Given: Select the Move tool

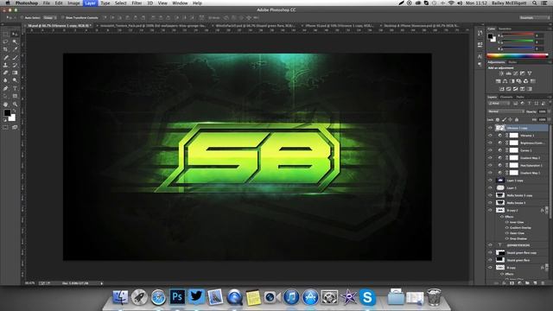Looking at the screenshot, I should click(x=15, y=35).
